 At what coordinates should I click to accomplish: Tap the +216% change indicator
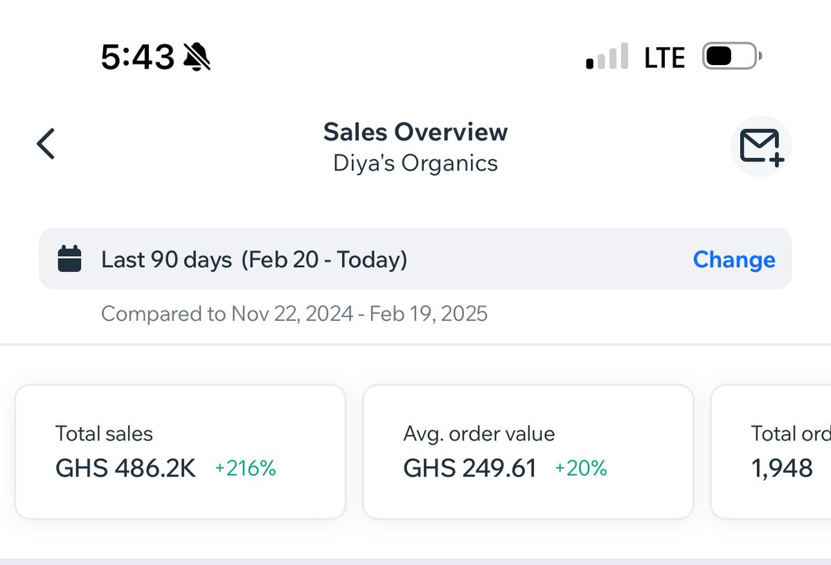245,469
